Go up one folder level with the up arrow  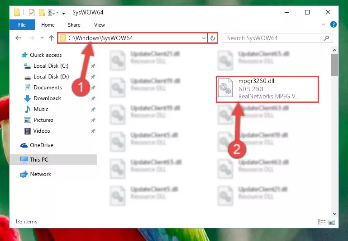[x=52, y=38]
